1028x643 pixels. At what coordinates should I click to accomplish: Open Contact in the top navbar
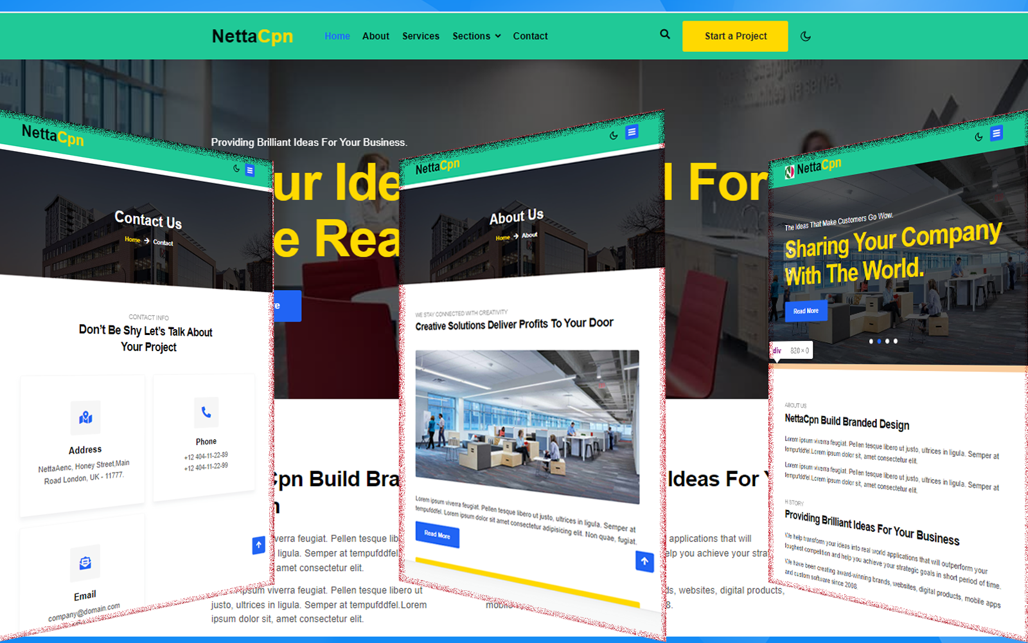(531, 36)
